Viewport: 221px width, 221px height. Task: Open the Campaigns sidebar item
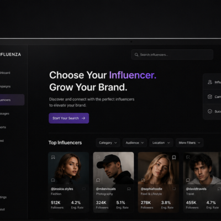point(6,86)
